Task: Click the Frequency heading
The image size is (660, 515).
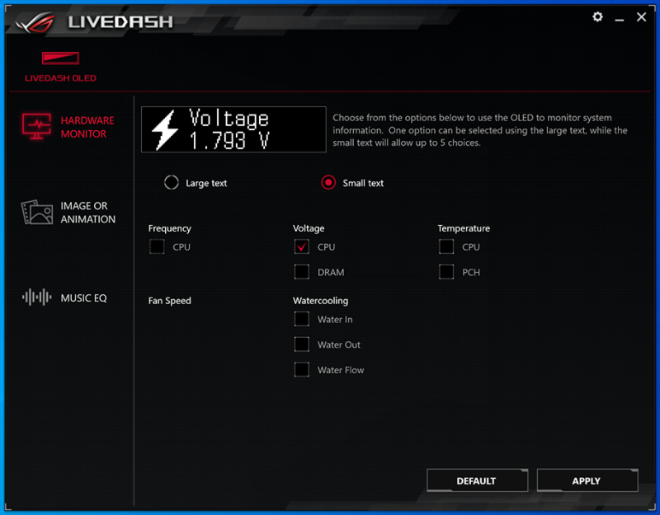Action: pos(170,228)
